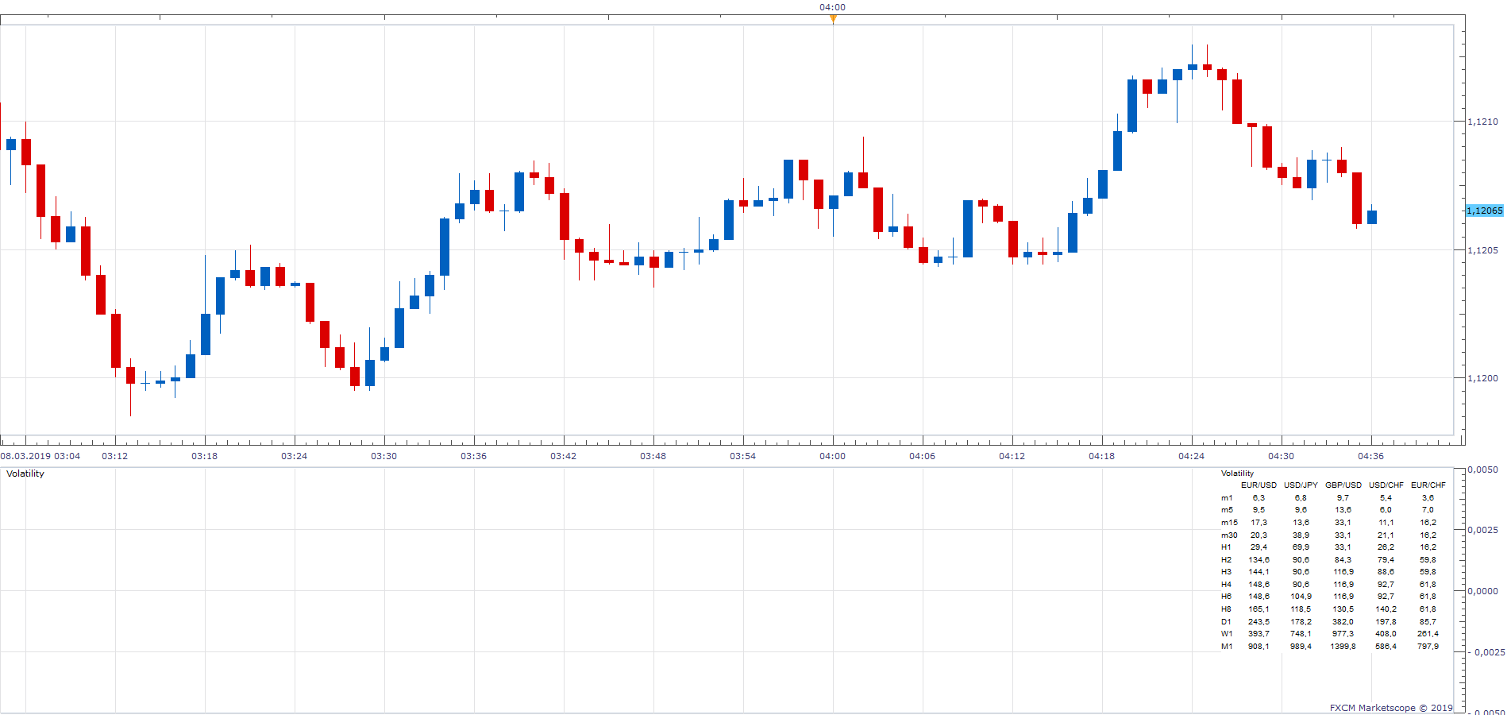Click the GBP/USD D1 value 382,0
Screen dimensions: 1511x715
point(1343,622)
